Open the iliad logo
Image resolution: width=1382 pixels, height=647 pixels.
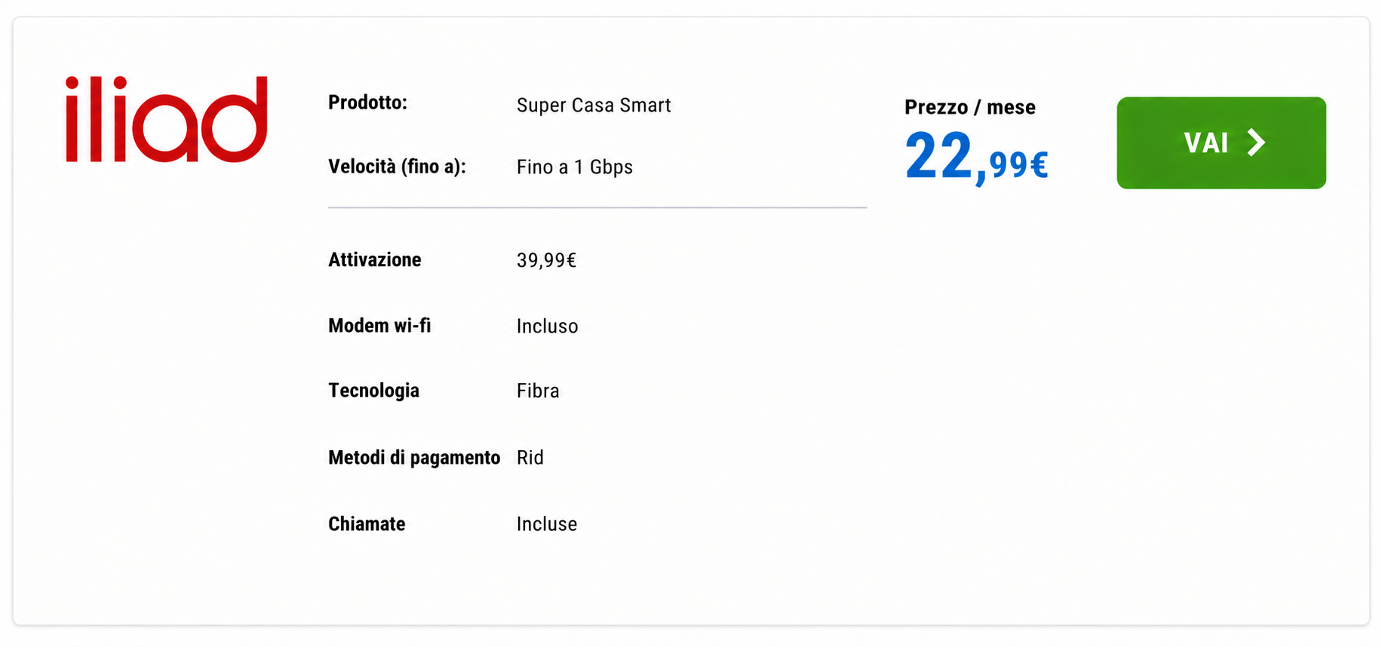coord(167,118)
